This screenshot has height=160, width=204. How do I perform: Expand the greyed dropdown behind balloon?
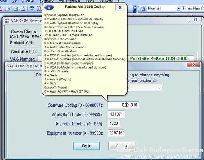click(159, 88)
